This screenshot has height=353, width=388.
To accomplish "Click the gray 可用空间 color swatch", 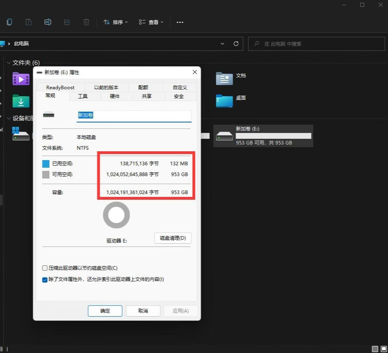I will (x=46, y=174).
